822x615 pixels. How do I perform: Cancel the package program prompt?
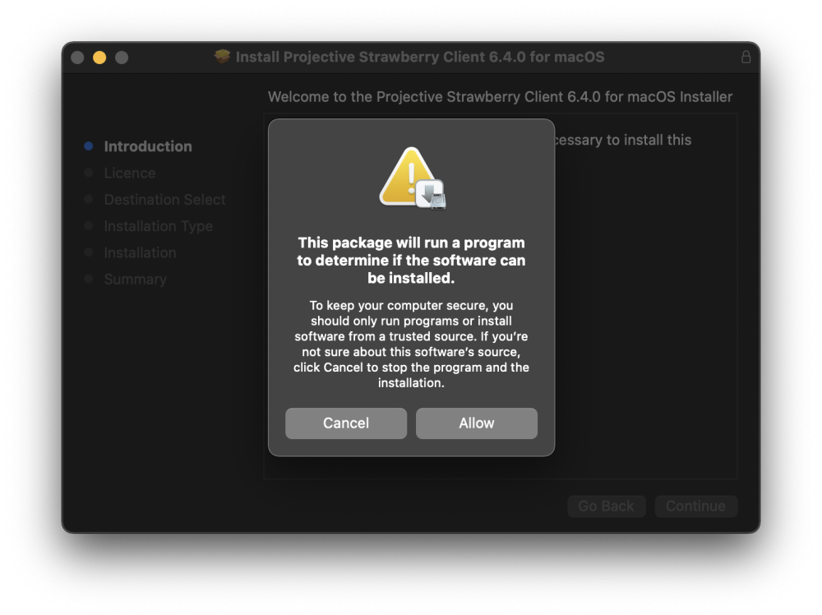click(345, 423)
